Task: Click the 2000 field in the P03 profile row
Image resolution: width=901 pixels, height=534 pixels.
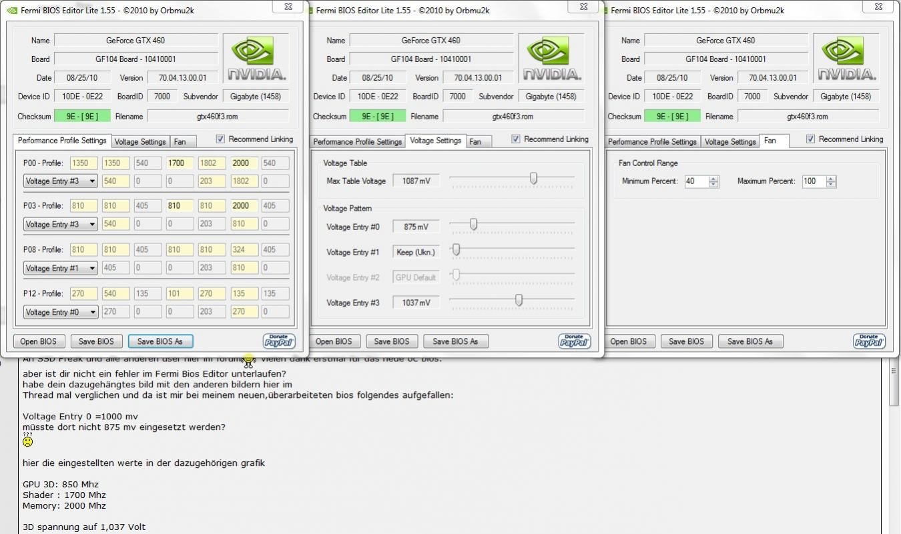Action: click(244, 206)
